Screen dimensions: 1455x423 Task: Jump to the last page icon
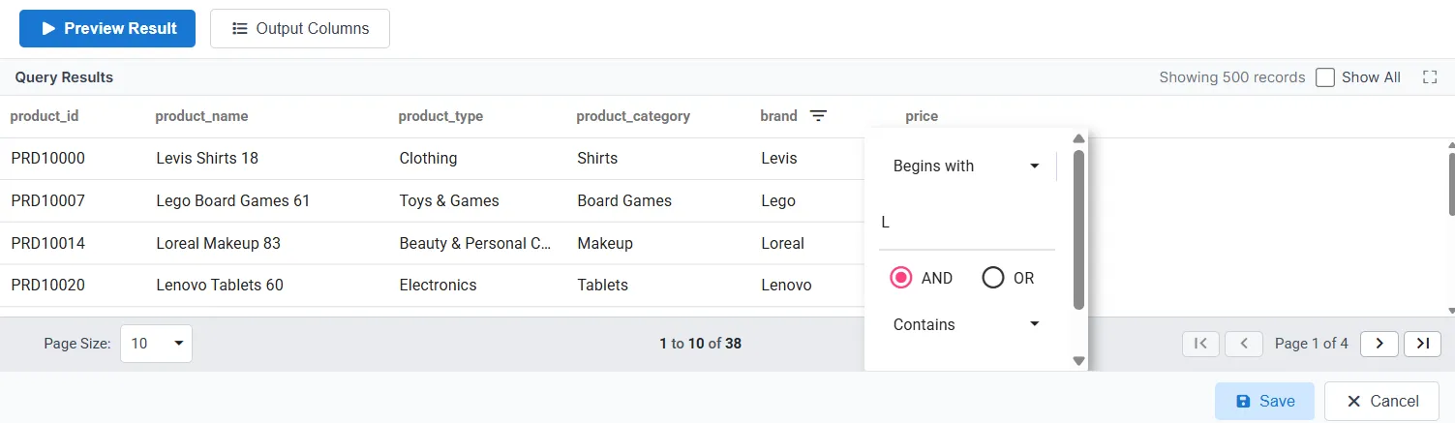1422,344
